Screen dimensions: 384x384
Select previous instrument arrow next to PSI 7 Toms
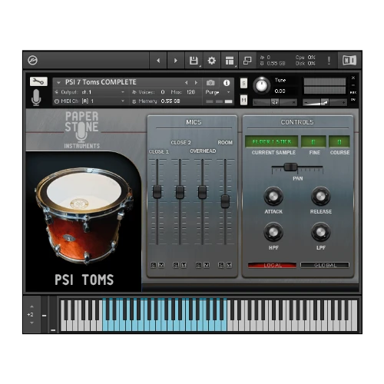187,83
